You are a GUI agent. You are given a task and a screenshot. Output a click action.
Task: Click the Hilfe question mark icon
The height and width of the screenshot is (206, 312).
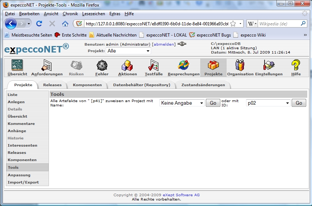coord(296,66)
